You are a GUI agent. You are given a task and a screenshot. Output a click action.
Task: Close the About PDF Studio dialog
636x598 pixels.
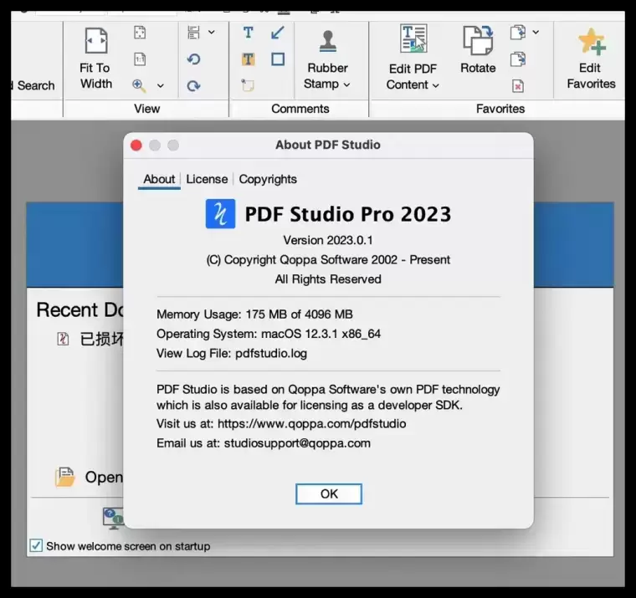point(136,146)
